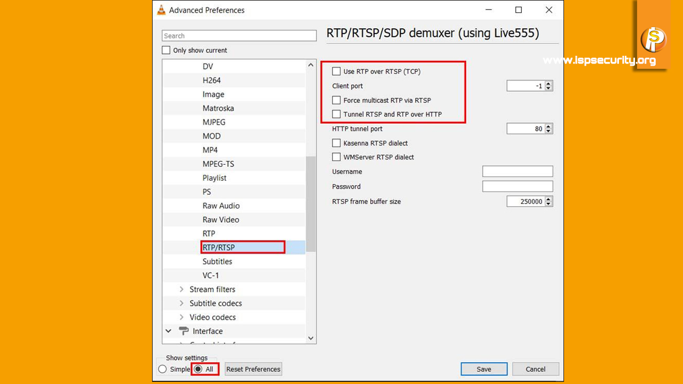The height and width of the screenshot is (384, 683).
Task: Open the Matroska demuxer settings
Action: [218, 108]
